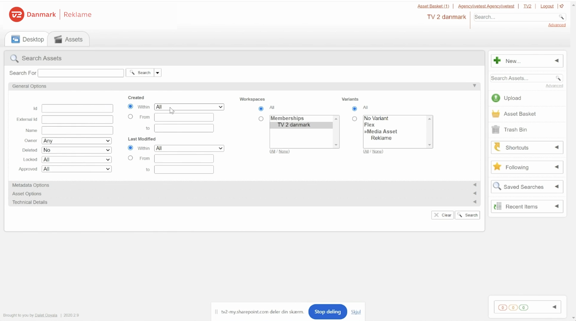The image size is (576, 321).
Task: Click the Following star icon
Action: click(497, 167)
